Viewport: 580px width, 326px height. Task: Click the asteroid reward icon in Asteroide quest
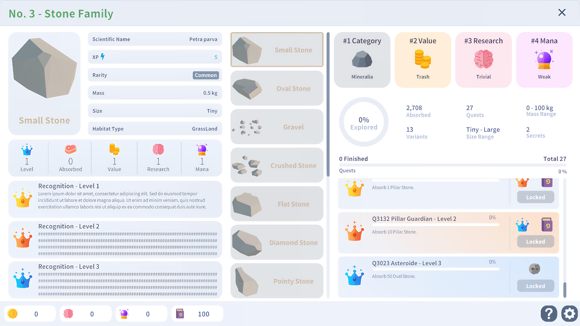pyautogui.click(x=534, y=269)
